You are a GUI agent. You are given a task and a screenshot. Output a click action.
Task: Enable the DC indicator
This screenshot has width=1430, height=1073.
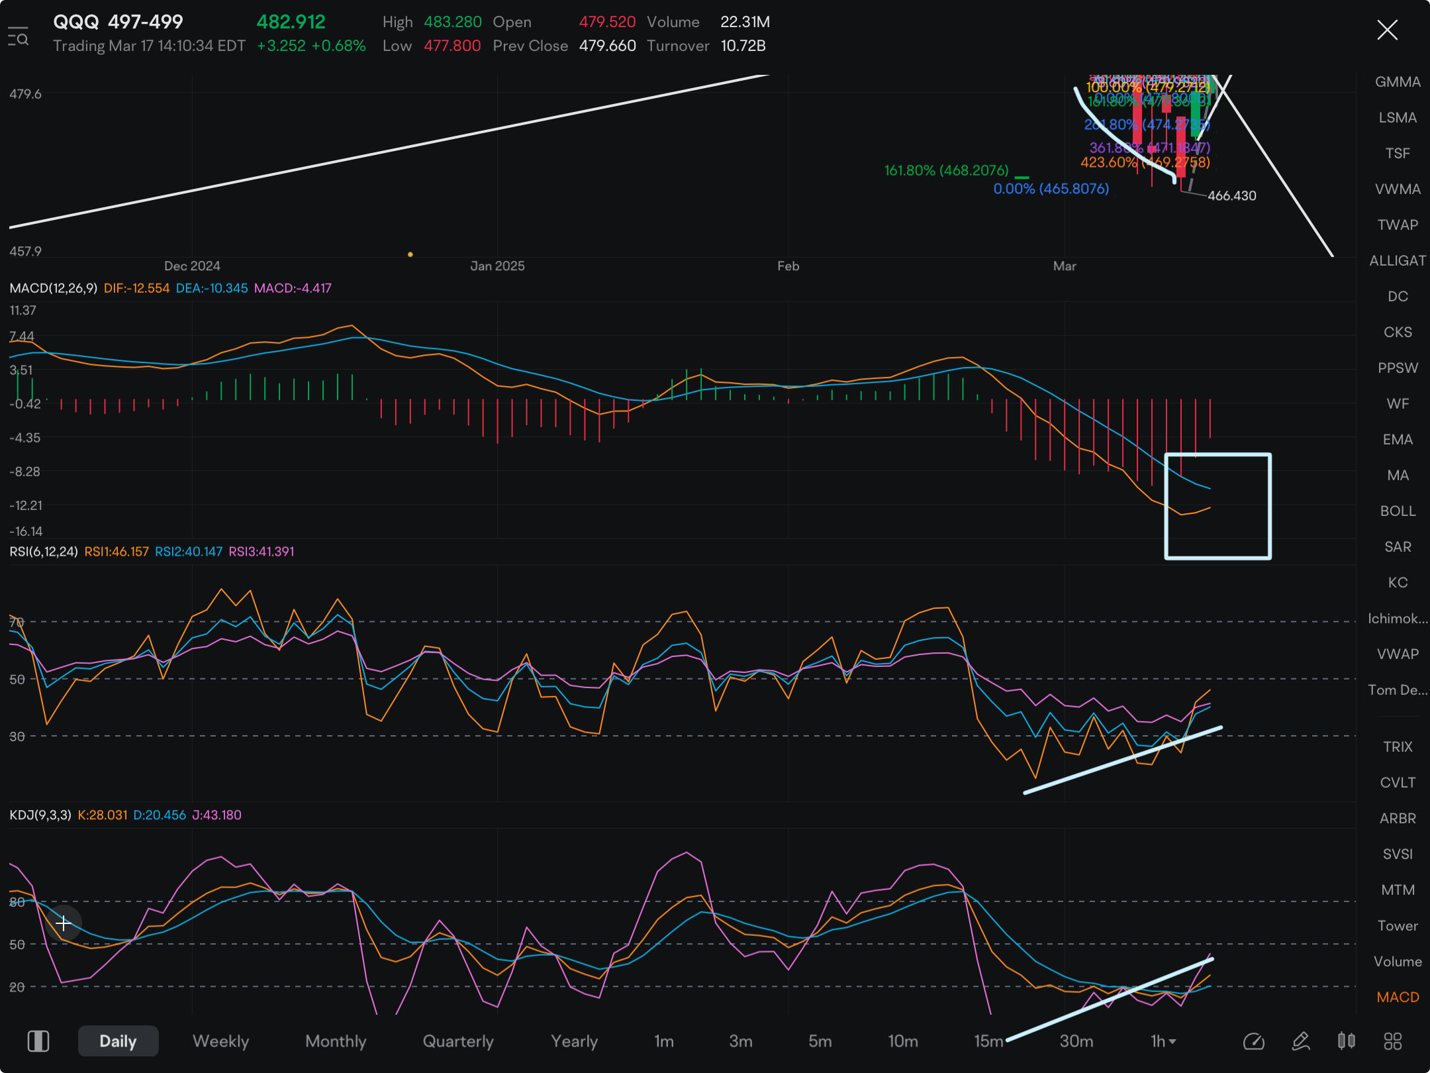(1398, 297)
